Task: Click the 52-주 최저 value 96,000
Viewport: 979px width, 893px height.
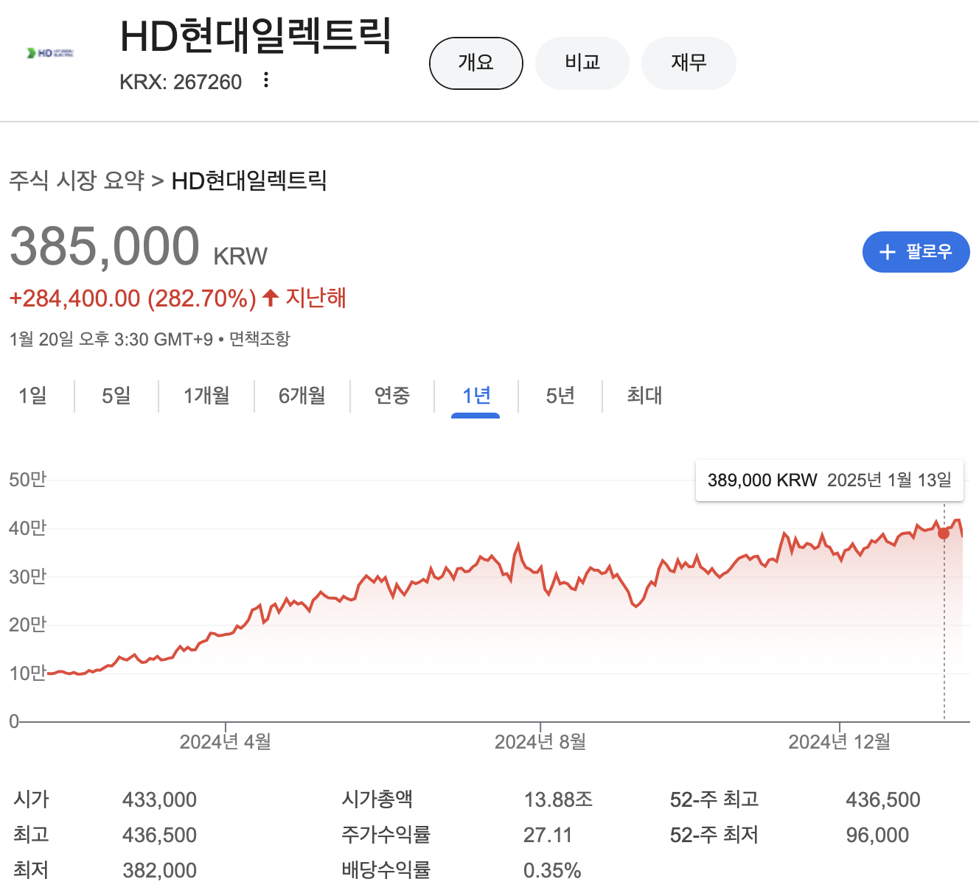Action: 877,835
